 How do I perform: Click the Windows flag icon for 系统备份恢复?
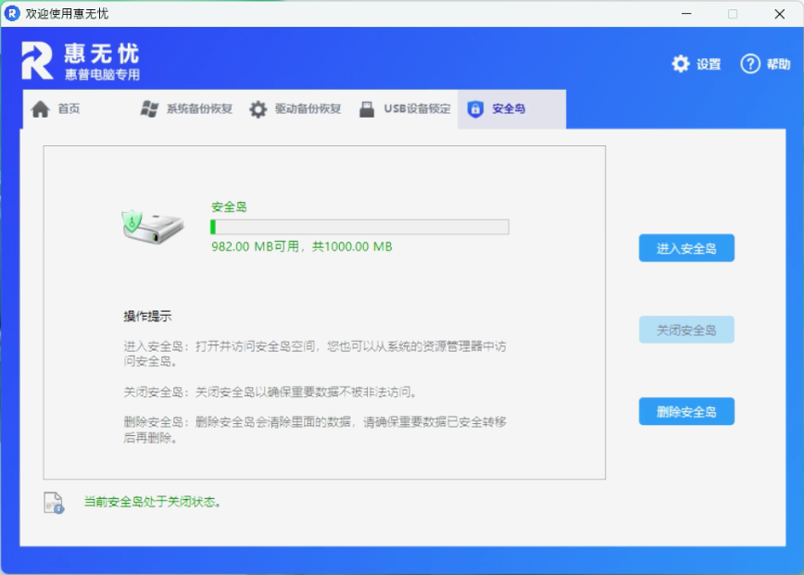149,109
